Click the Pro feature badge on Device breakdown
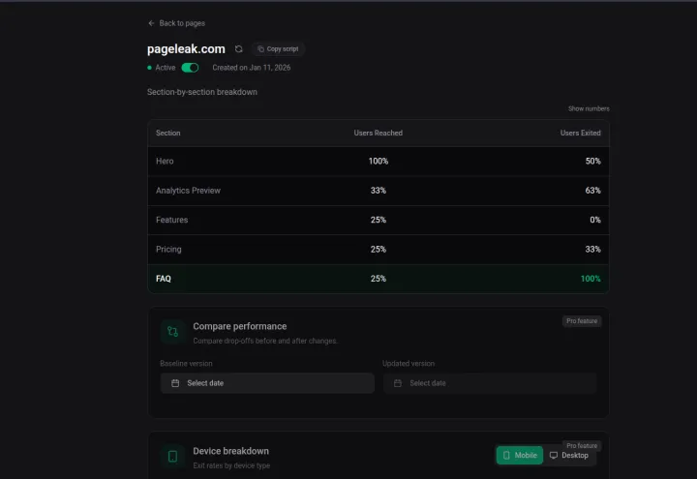This screenshot has width=697, height=479. click(x=582, y=445)
